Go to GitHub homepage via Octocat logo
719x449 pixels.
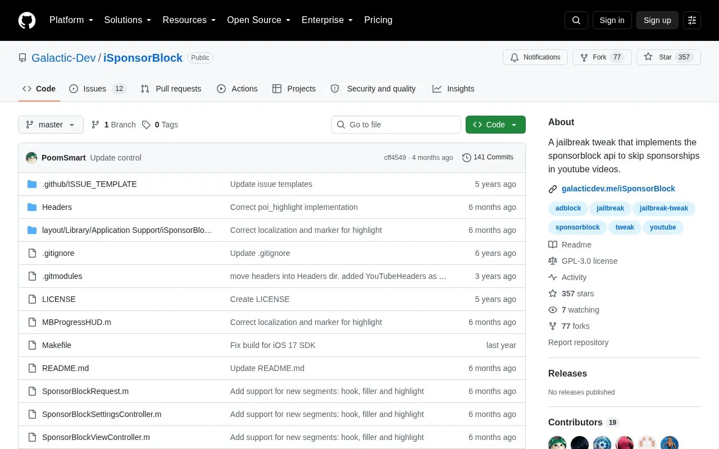coord(27,20)
